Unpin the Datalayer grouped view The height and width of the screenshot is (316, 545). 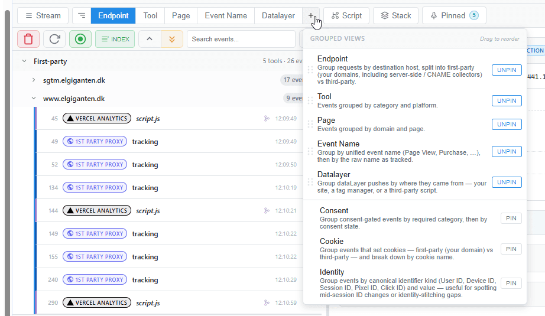click(x=507, y=182)
